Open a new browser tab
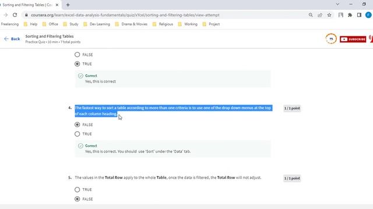Image resolution: width=373 pixels, height=209 pixels. [x=68, y=5]
